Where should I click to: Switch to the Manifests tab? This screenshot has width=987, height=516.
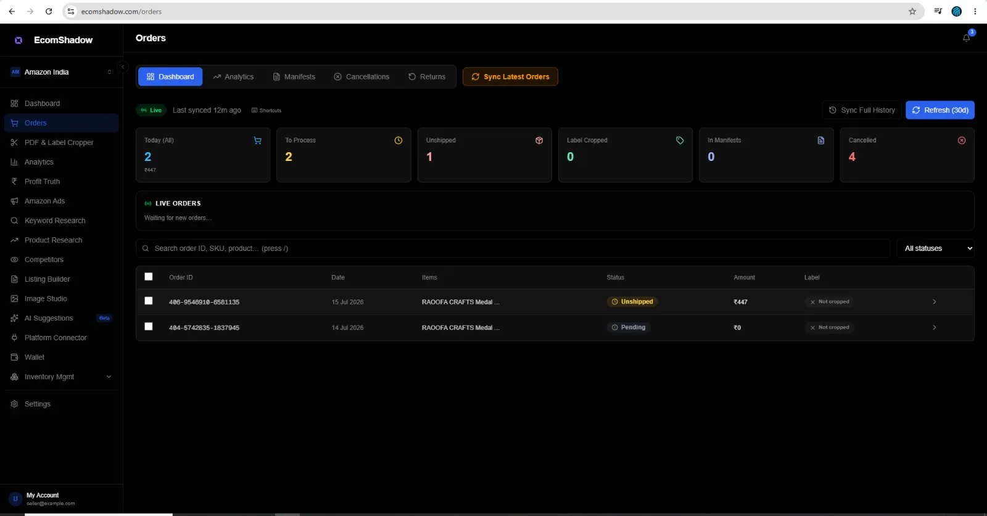coord(294,77)
